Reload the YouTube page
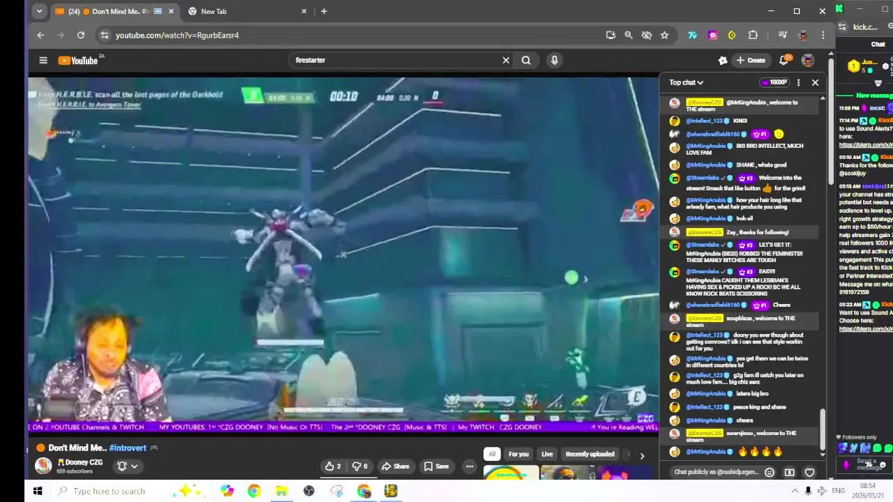The height and width of the screenshot is (502, 893). pyautogui.click(x=81, y=35)
